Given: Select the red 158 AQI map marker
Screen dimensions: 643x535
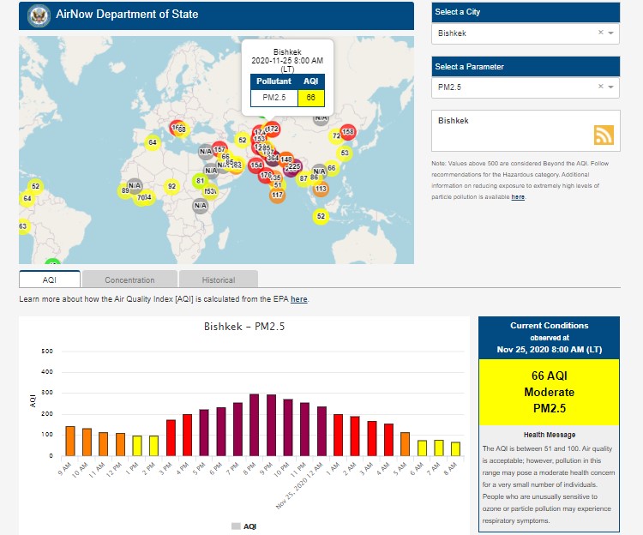Looking at the screenshot, I should (x=347, y=132).
